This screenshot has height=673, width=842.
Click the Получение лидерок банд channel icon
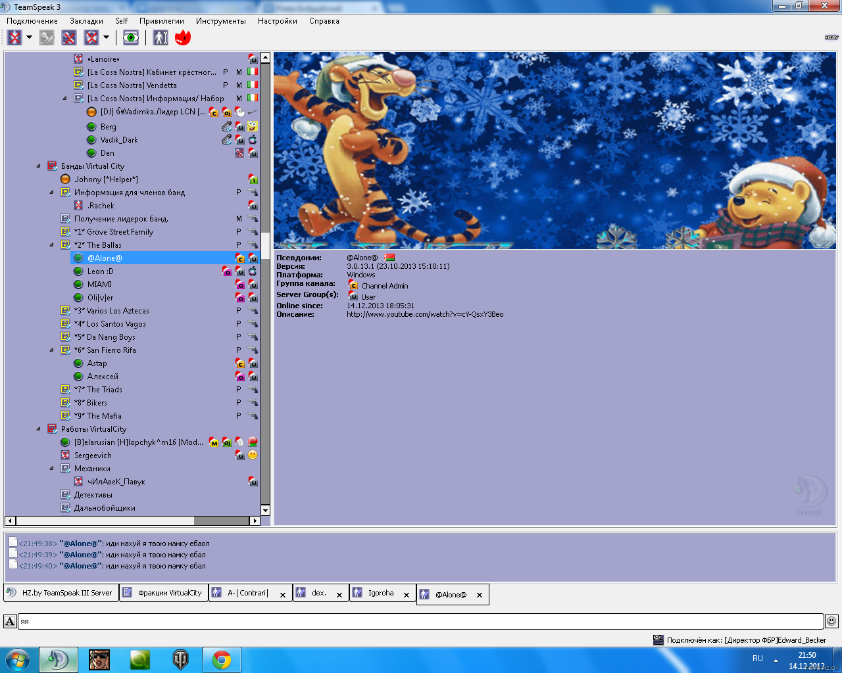click(65, 219)
